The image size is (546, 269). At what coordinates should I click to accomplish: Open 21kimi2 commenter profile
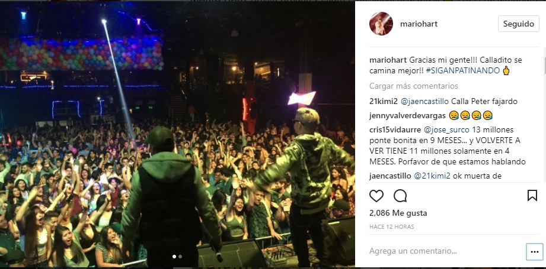[384, 102]
